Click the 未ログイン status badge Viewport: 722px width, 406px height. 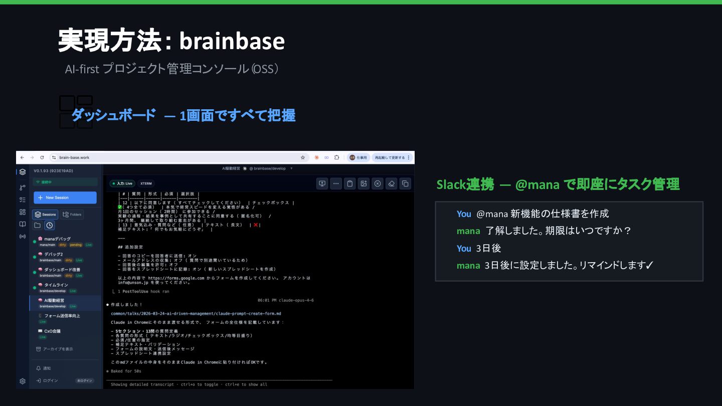tap(85, 380)
